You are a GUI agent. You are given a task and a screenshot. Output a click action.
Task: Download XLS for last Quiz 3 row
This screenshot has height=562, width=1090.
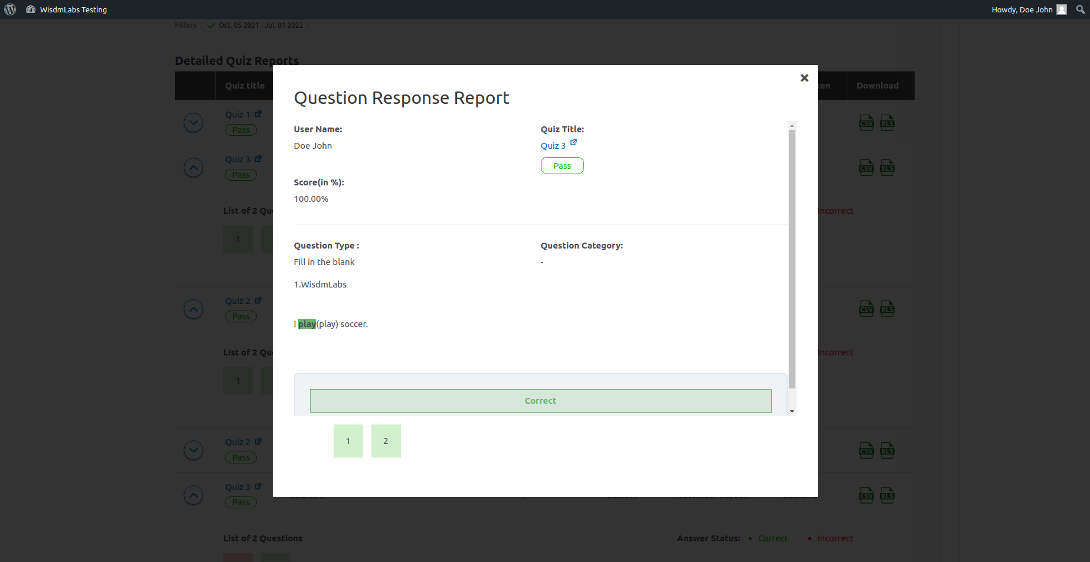[887, 495]
